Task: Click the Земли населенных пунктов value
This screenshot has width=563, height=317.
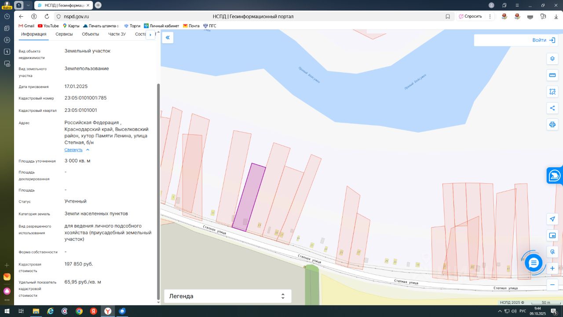Action: [96, 214]
